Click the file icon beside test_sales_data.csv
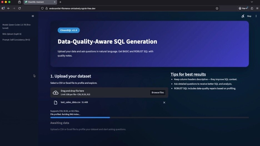Image resolution: width=260 pixels, height=146 pixels. 56,103
